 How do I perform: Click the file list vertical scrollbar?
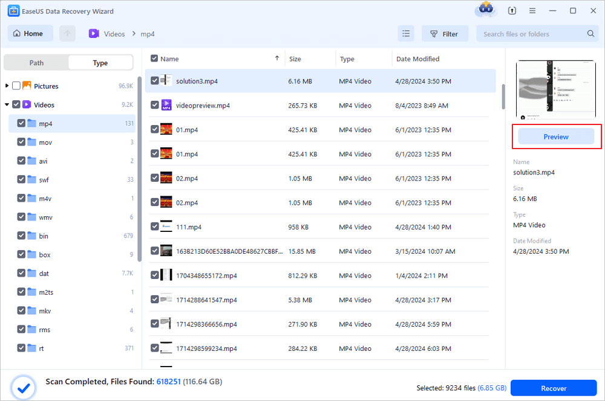tap(503, 97)
